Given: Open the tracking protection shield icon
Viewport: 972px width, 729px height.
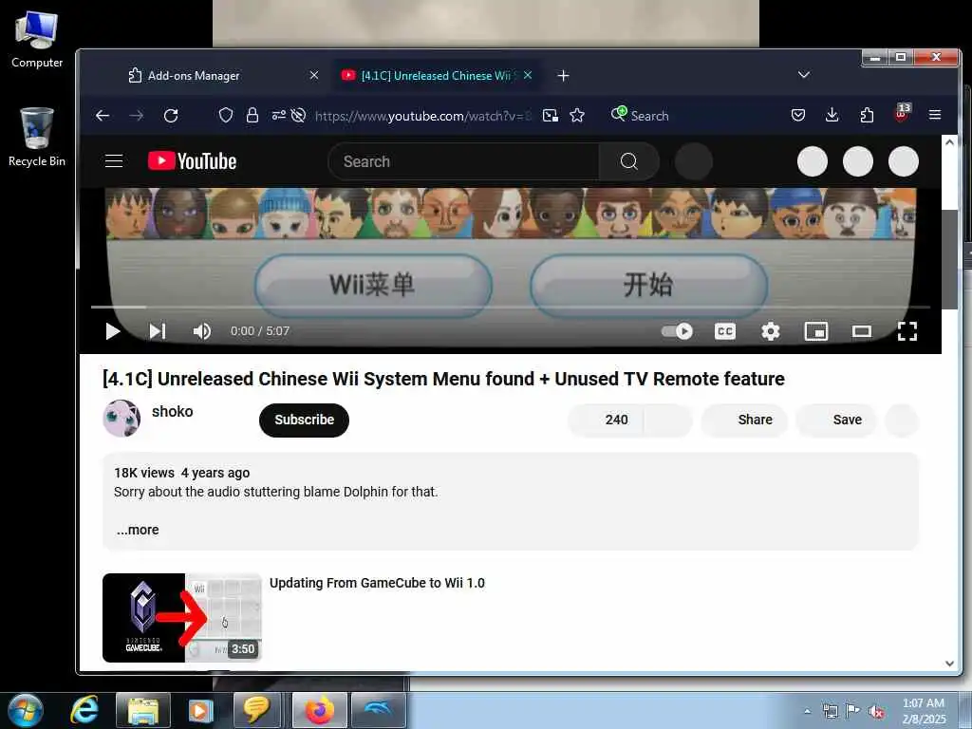Looking at the screenshot, I should pos(226,115).
